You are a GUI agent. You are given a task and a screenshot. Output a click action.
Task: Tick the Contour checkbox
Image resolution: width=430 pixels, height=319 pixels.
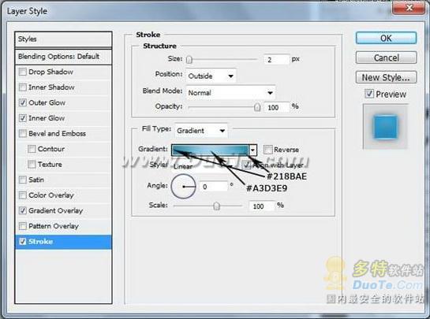32,149
